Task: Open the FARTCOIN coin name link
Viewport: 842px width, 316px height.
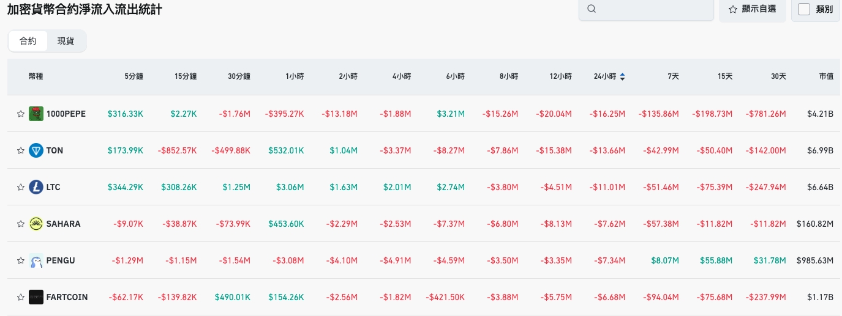Action: point(67,297)
